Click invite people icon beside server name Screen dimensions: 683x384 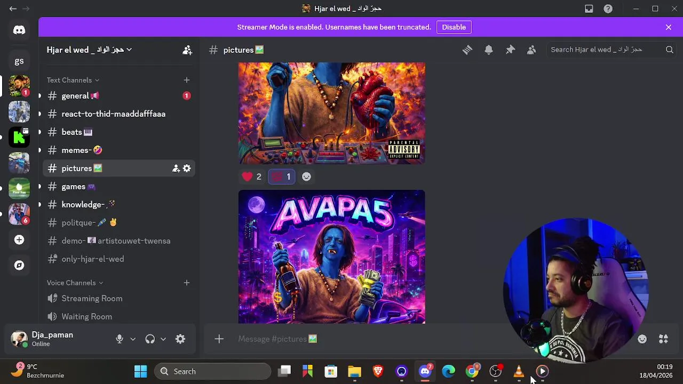pos(187,50)
